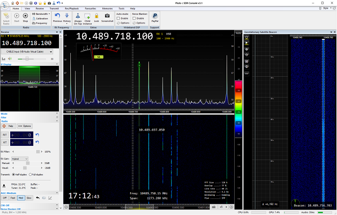Open Frequency entry in Radio group

click(x=40, y=23)
